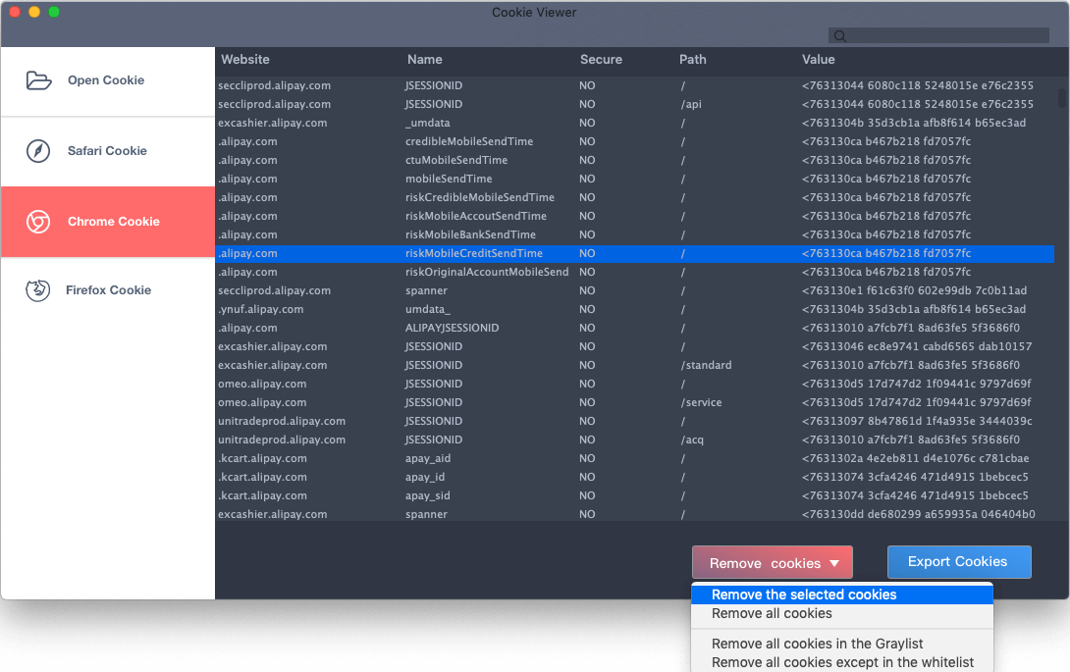Choose Remove all cookies in the Graylist
The height and width of the screenshot is (672, 1070).
842,644
